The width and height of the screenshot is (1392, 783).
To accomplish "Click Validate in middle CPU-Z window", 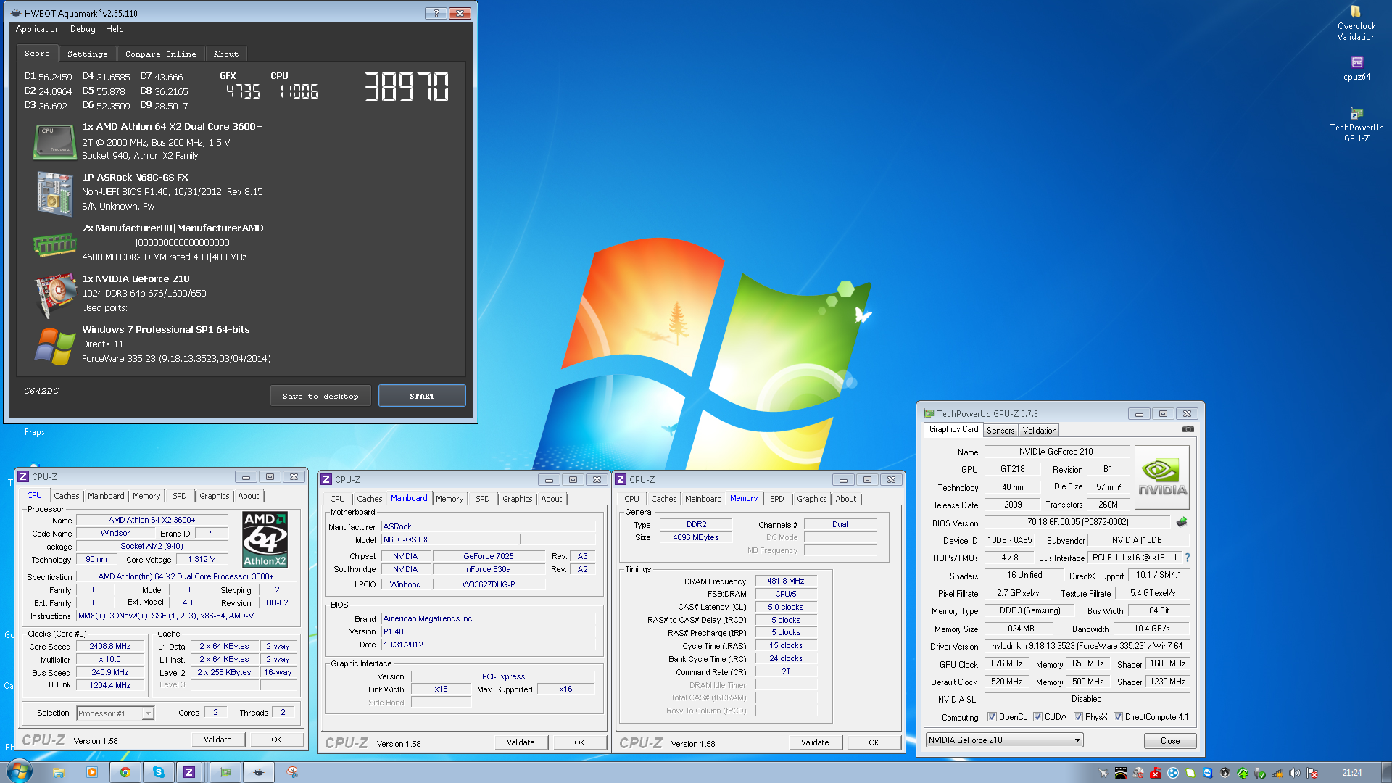I will 521,742.
